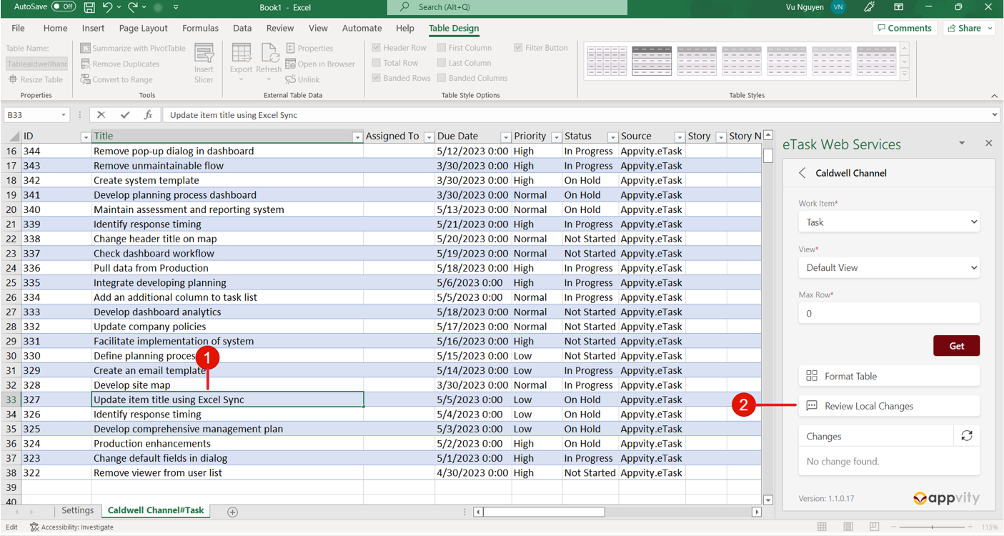Open the Export tool in External Table Data
Viewport: 1004px width, 536px height.
point(242,63)
